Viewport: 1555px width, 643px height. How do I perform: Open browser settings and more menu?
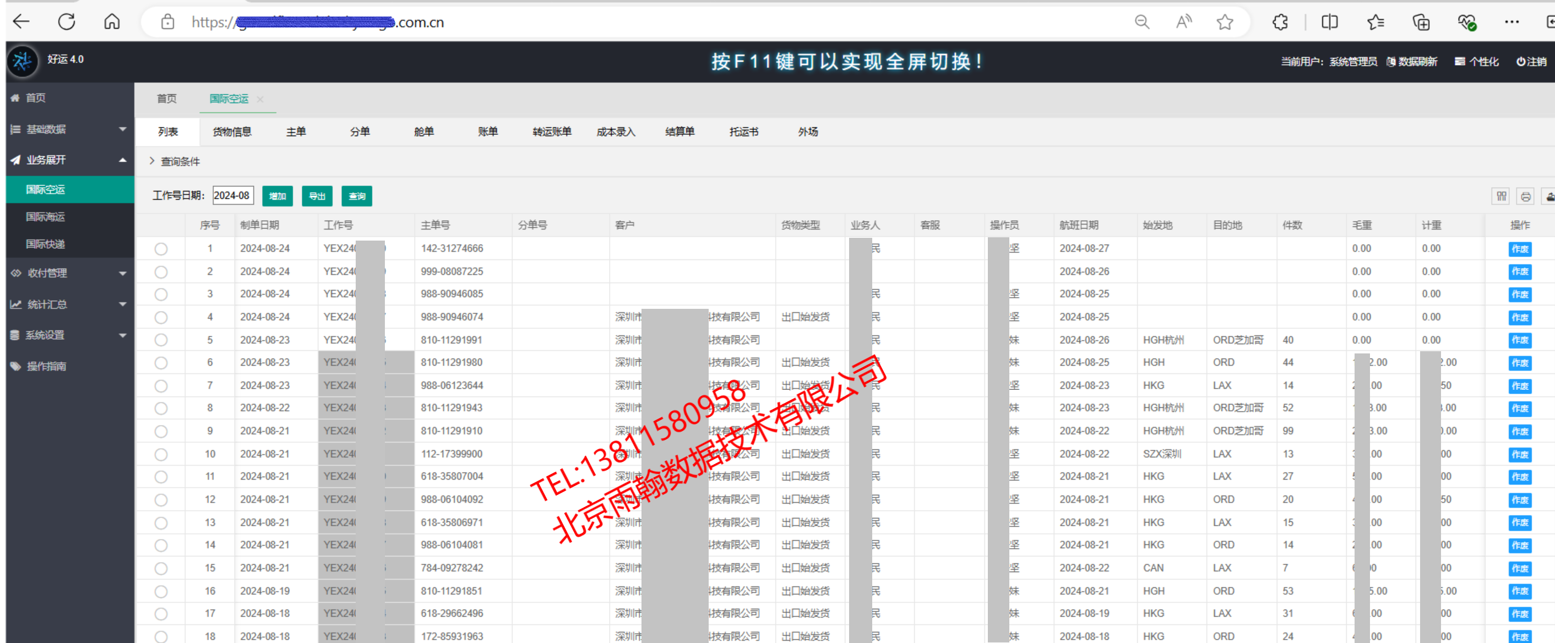pos(1511,23)
